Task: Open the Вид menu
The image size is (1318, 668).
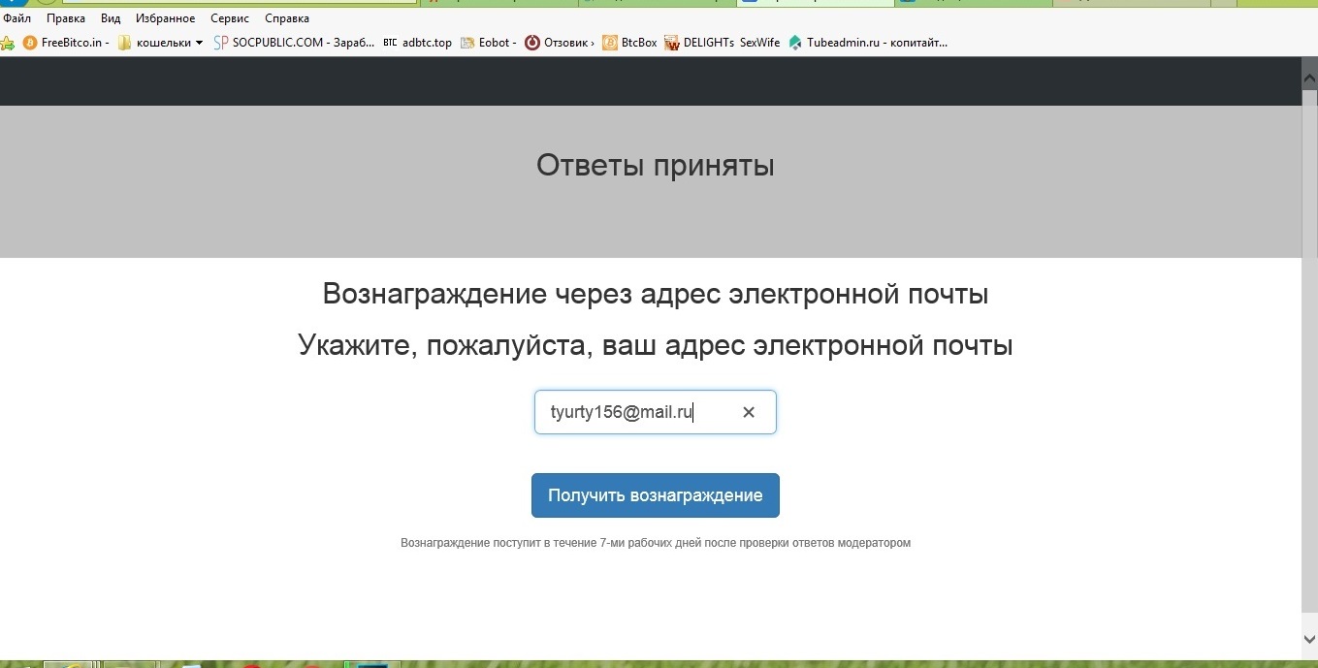Action: (111, 18)
